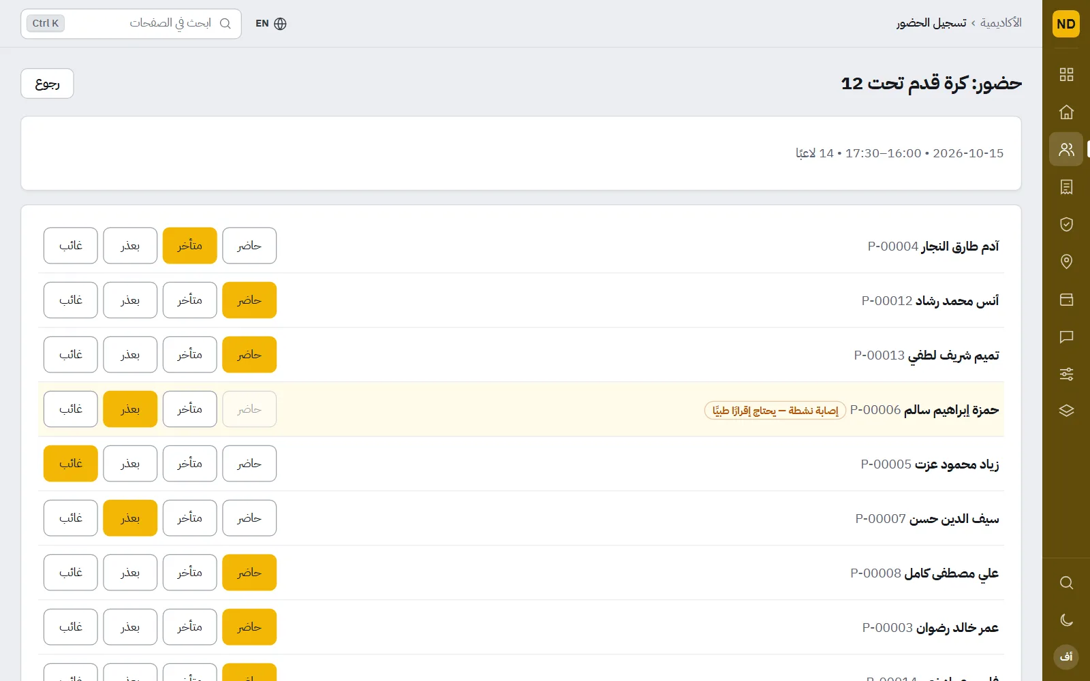The image size is (1090, 681).
Task: Click the injury note badge for حمزة
Action: tap(775, 410)
